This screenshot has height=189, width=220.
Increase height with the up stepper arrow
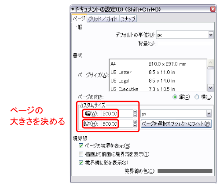pos(135,122)
